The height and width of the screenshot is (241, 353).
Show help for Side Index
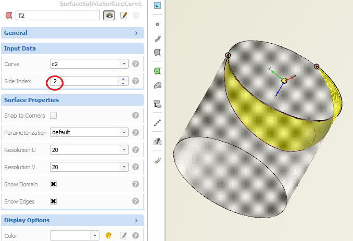[x=135, y=81]
